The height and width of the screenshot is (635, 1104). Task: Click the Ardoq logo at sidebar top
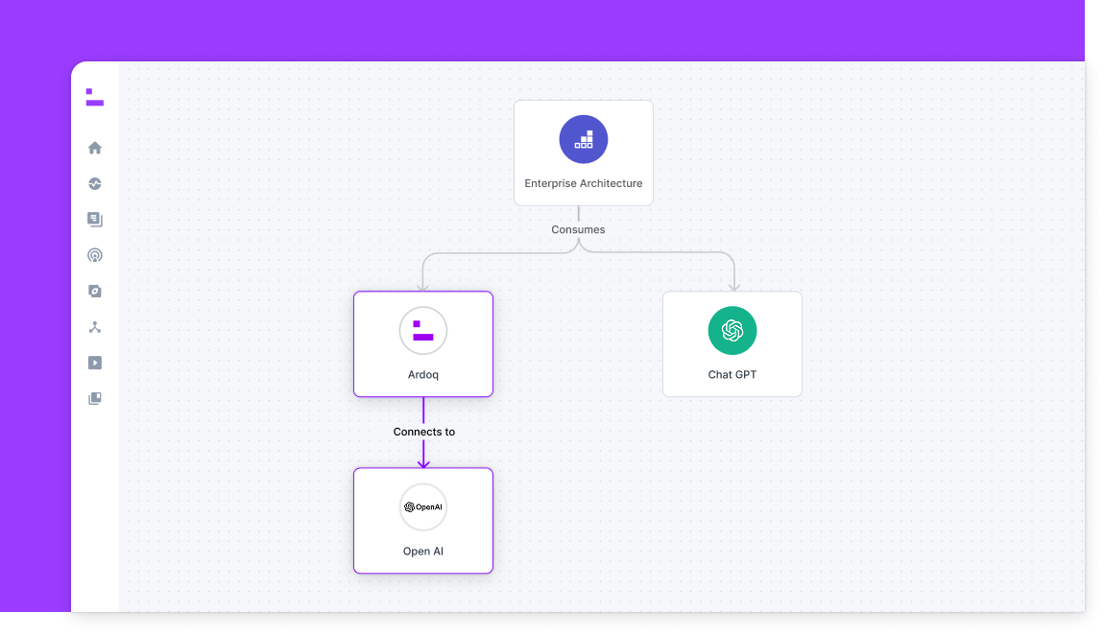tap(94, 97)
